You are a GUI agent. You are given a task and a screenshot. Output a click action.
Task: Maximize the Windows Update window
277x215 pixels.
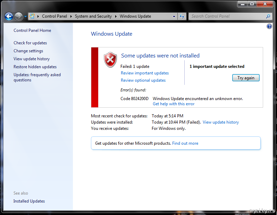(252, 4)
